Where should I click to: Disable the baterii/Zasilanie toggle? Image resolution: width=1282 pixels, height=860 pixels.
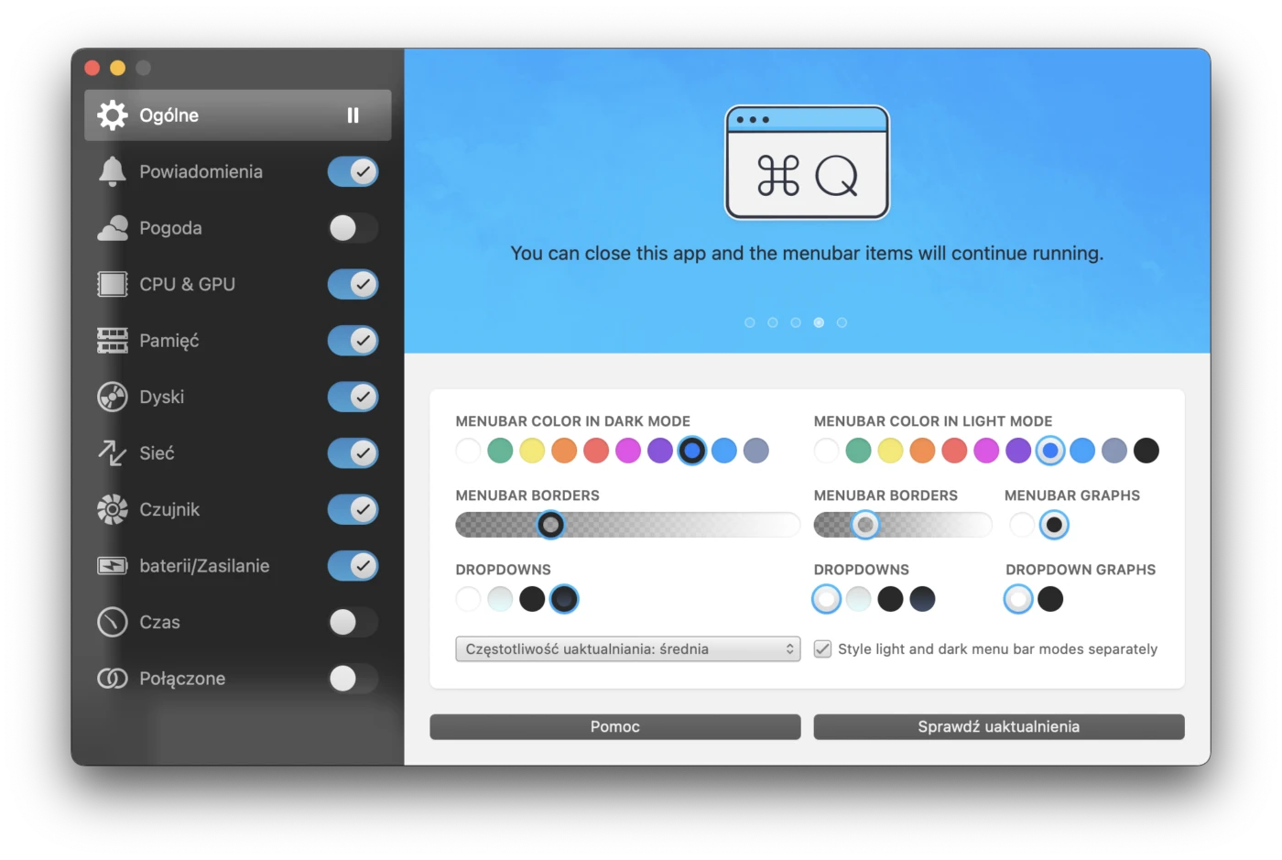353,566
